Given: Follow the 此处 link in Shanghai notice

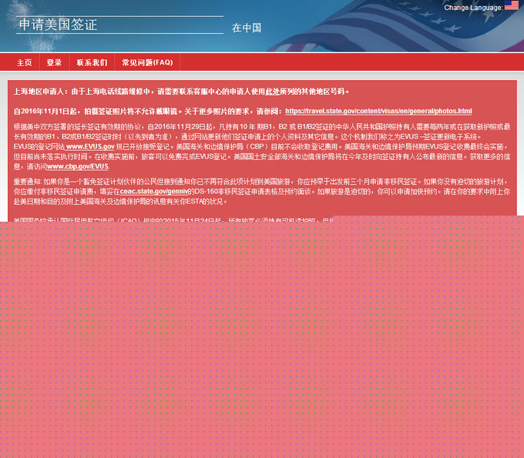Looking at the screenshot, I should pyautogui.click(x=272, y=92).
